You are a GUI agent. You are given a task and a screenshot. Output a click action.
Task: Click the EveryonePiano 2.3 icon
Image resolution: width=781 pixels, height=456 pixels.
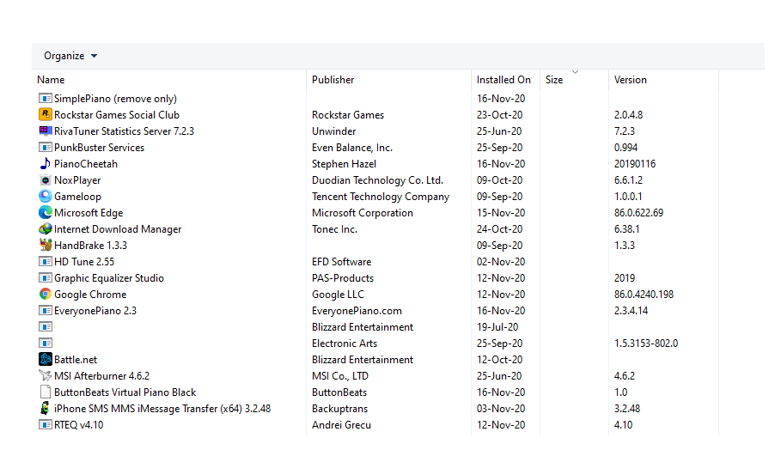click(x=46, y=311)
